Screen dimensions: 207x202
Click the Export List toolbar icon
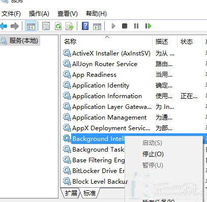[70, 26]
